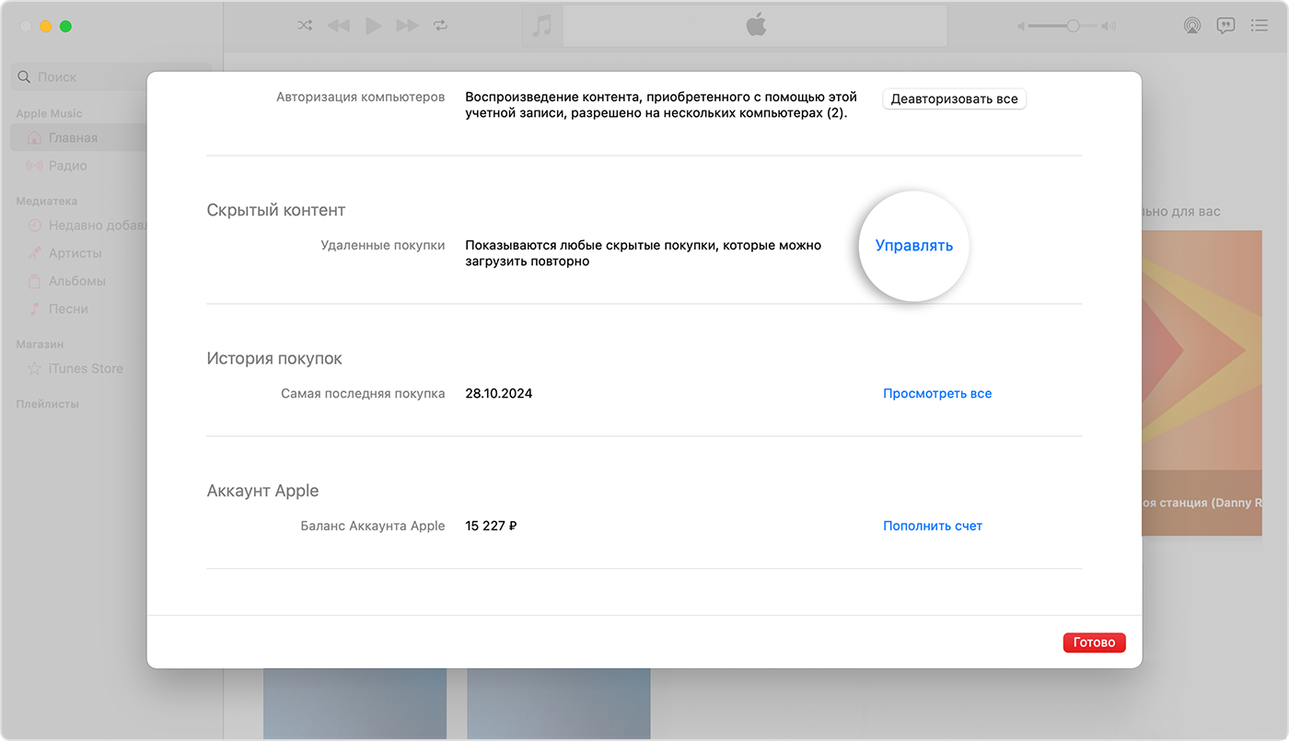The image size is (1289, 742).
Task: Click the 28.10.2024 last purchase date
Action: coord(499,393)
